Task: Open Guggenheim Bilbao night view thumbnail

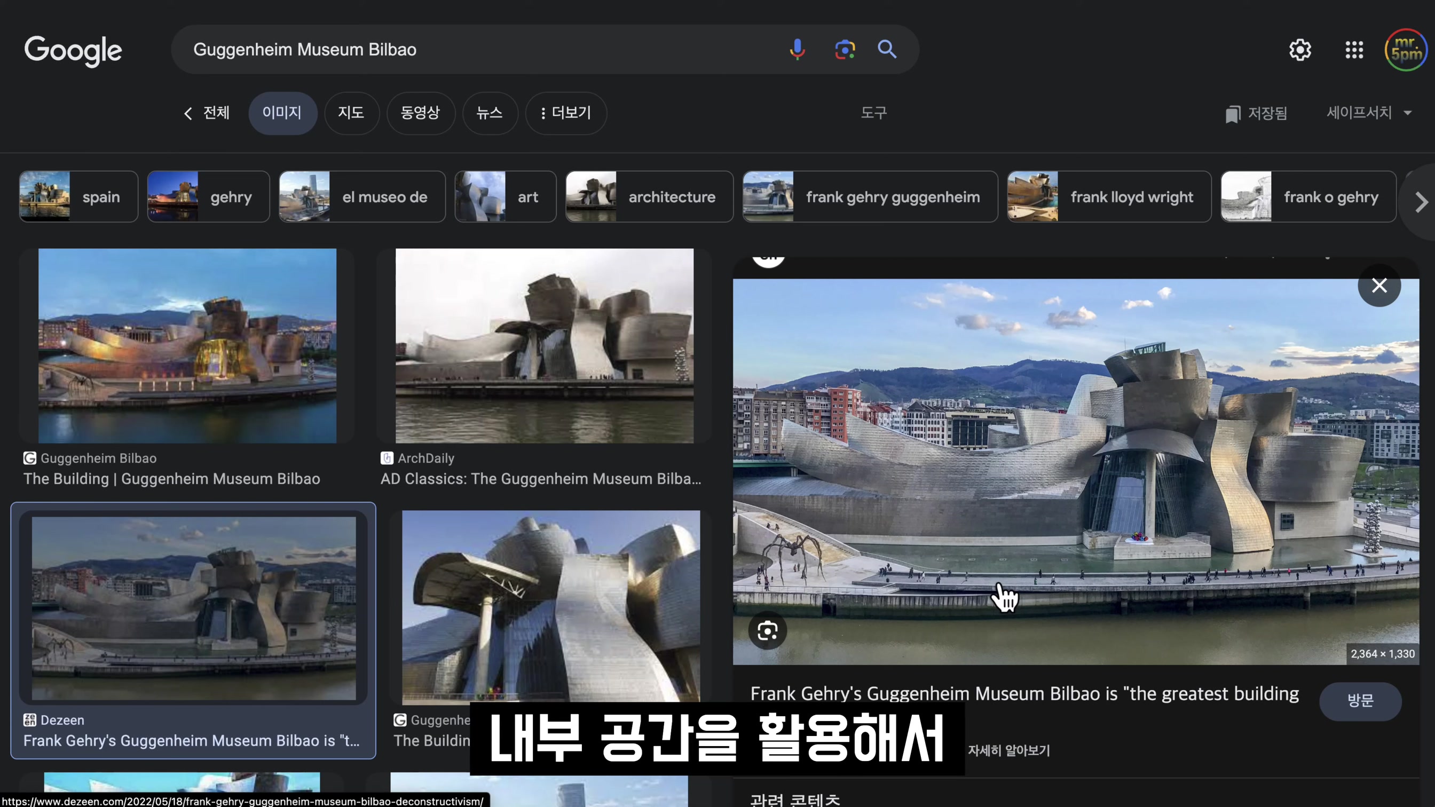Action: pos(187,346)
